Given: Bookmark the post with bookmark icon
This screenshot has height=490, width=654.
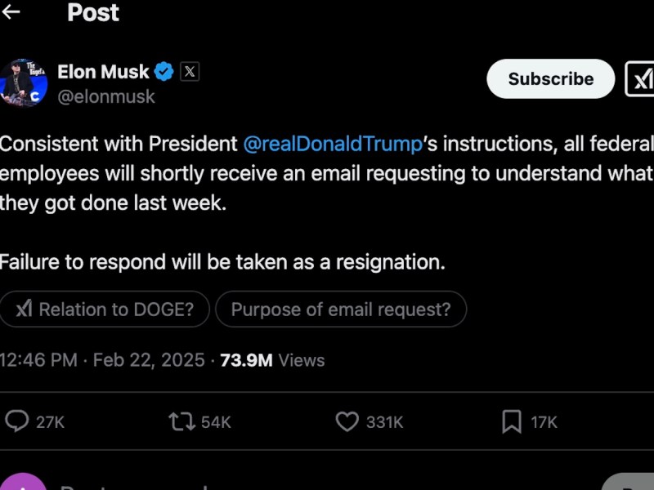Looking at the screenshot, I should click(512, 421).
